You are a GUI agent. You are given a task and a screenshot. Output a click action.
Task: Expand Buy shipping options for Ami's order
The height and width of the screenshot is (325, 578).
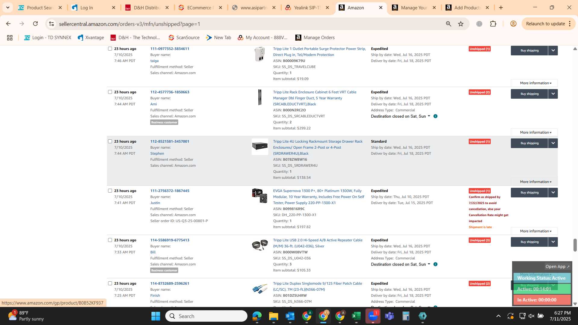[553, 94]
